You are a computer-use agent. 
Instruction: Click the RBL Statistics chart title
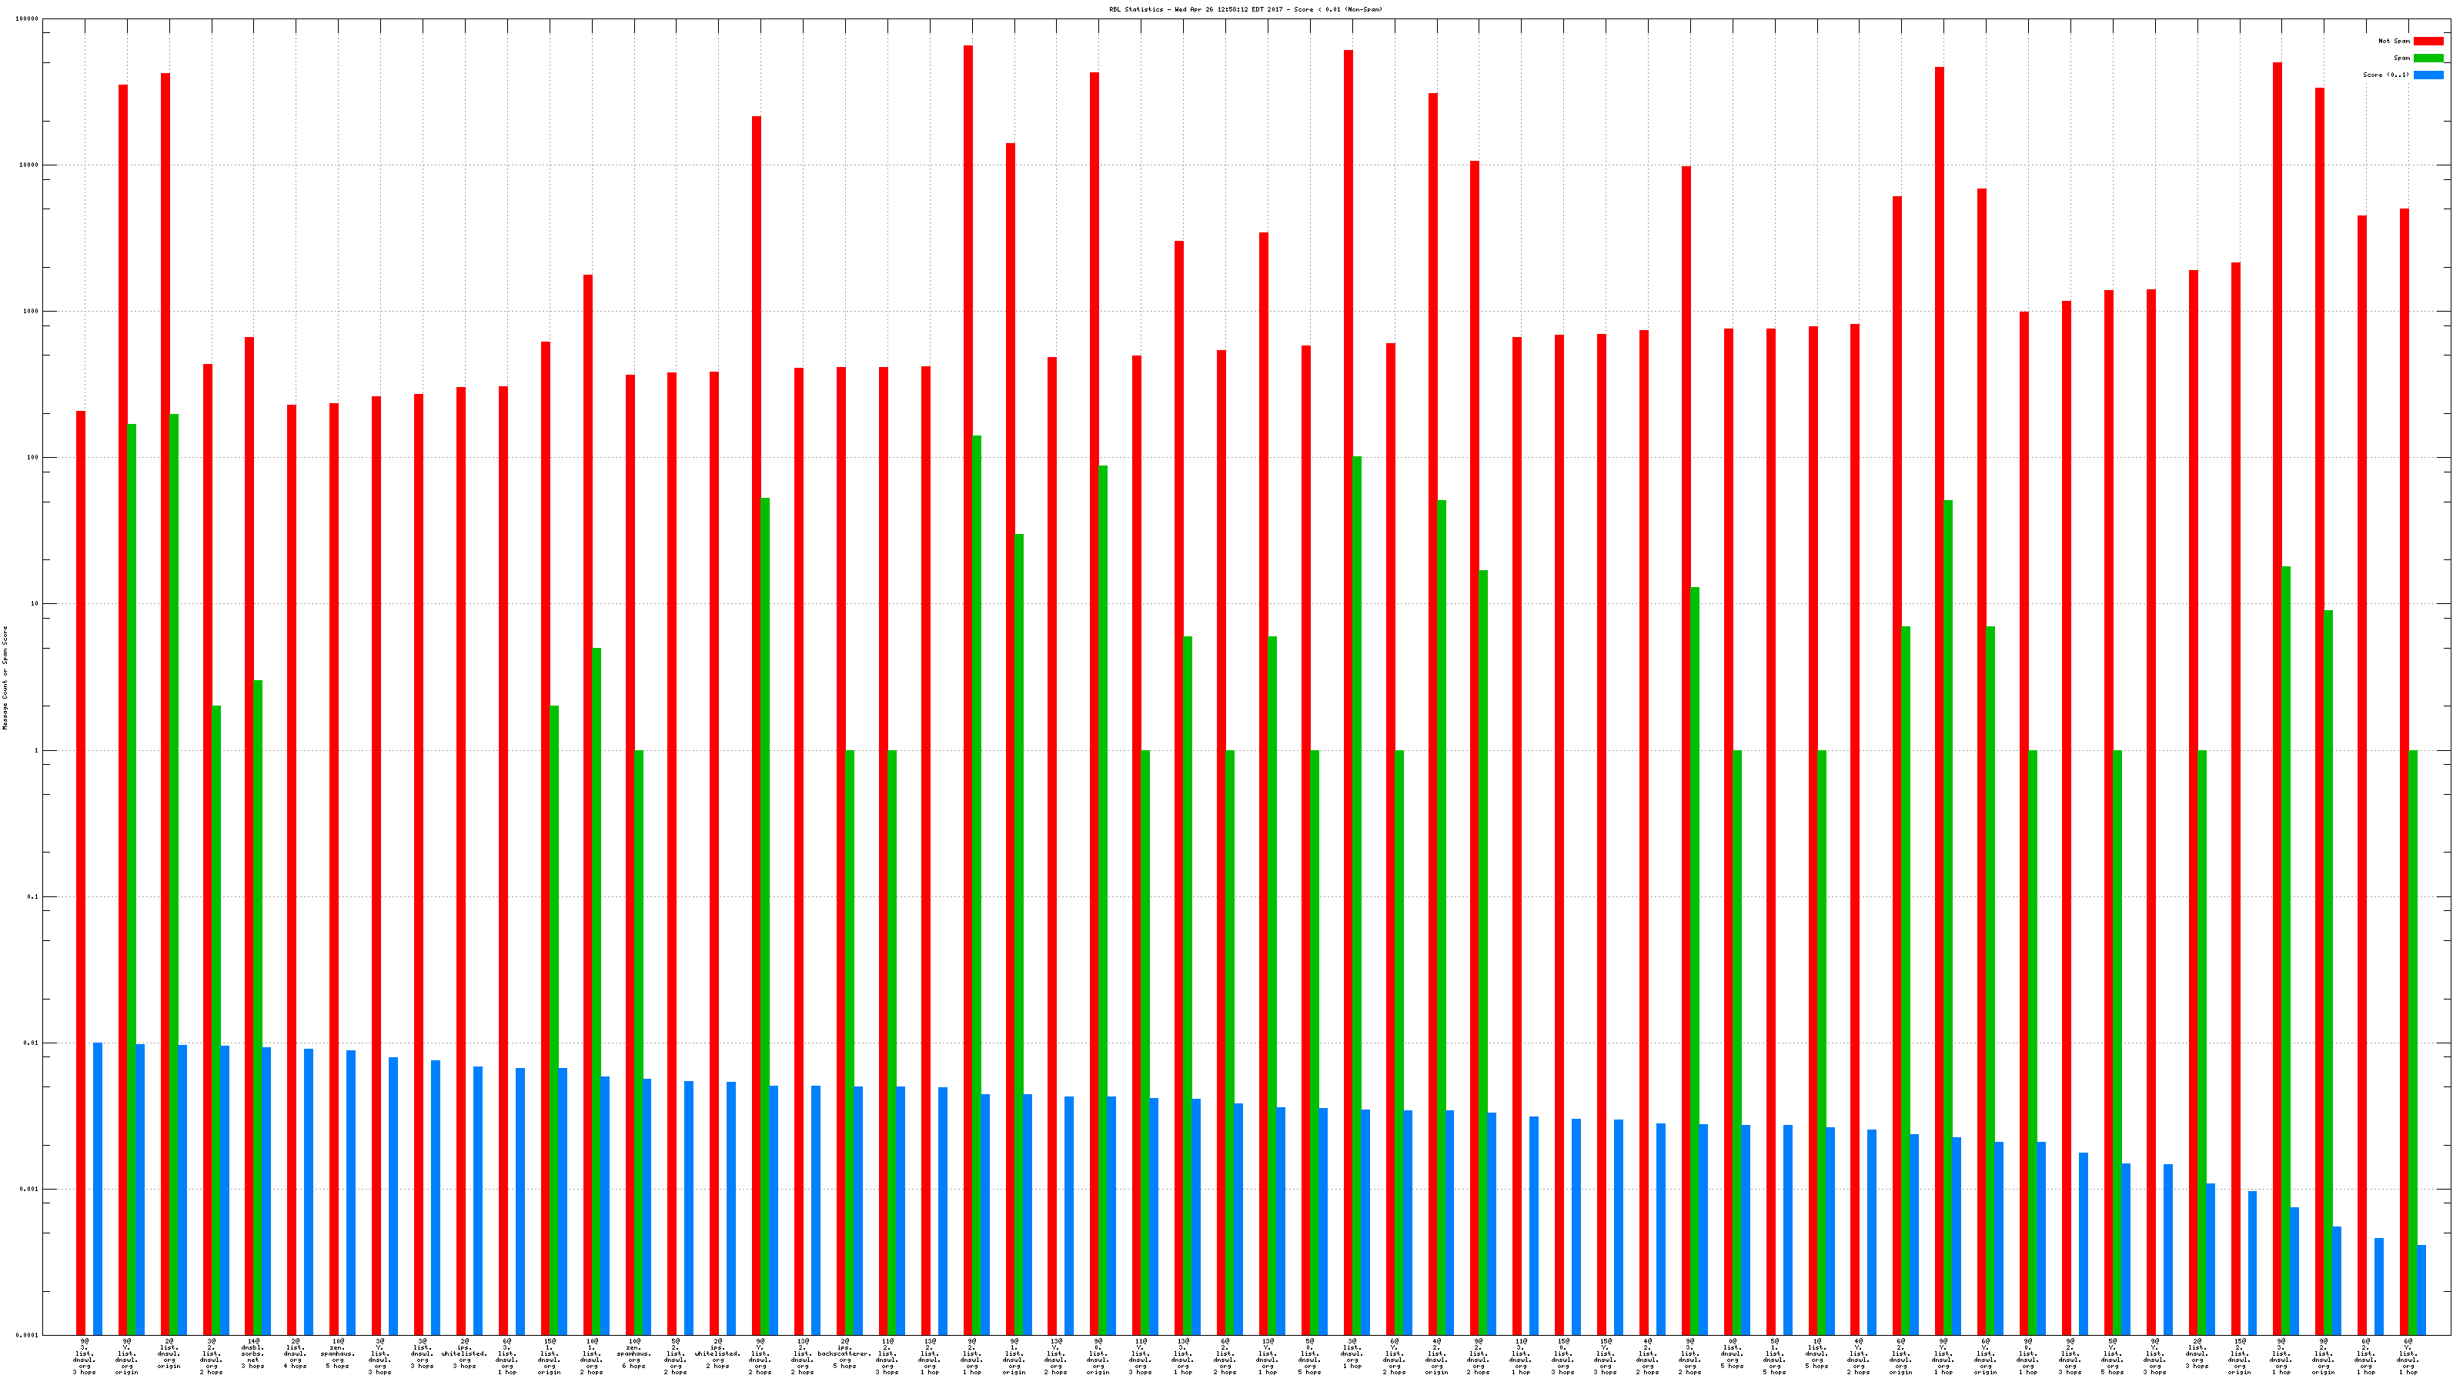pyautogui.click(x=1245, y=9)
